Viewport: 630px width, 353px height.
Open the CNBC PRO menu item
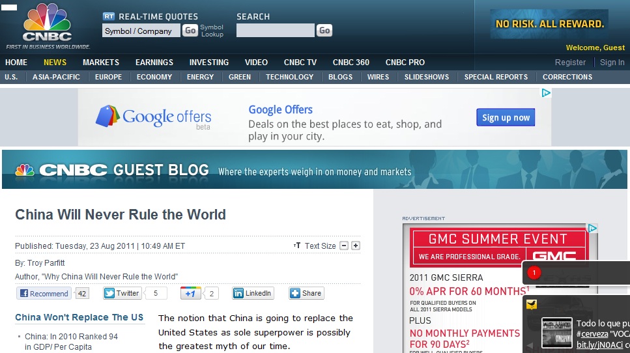pyautogui.click(x=405, y=63)
